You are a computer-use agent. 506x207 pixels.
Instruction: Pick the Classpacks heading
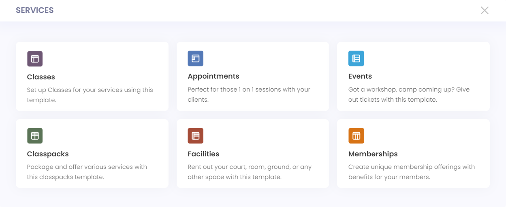(48, 154)
